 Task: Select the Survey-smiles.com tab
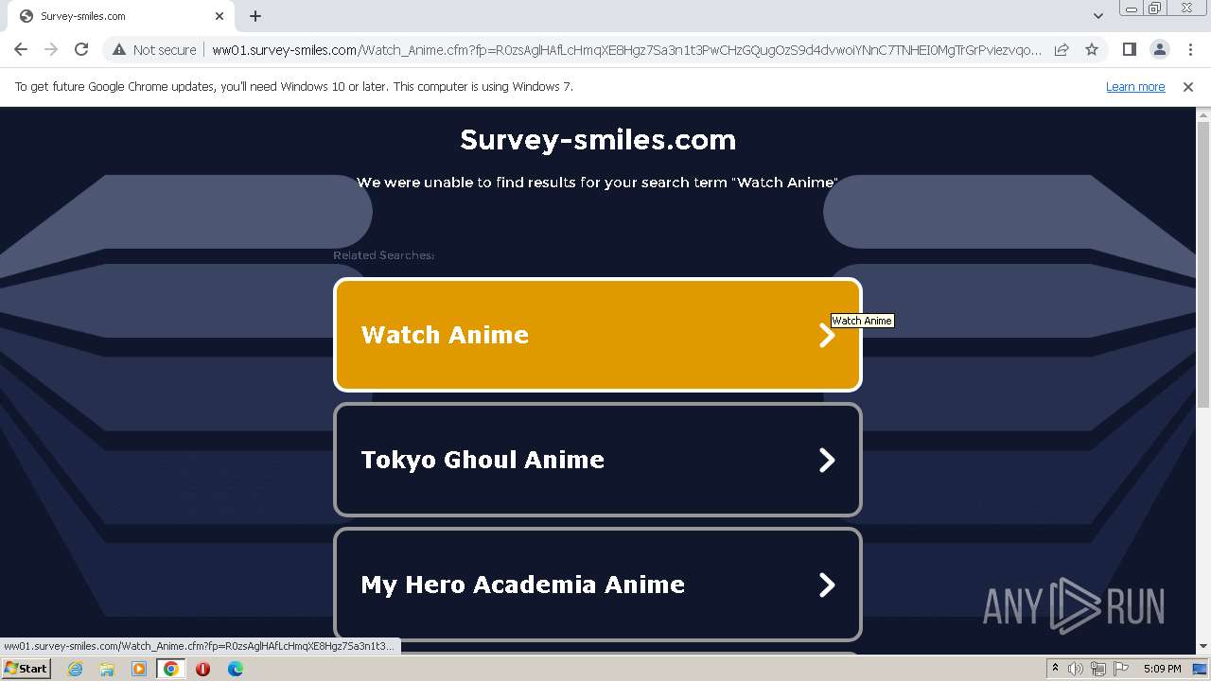click(120, 16)
